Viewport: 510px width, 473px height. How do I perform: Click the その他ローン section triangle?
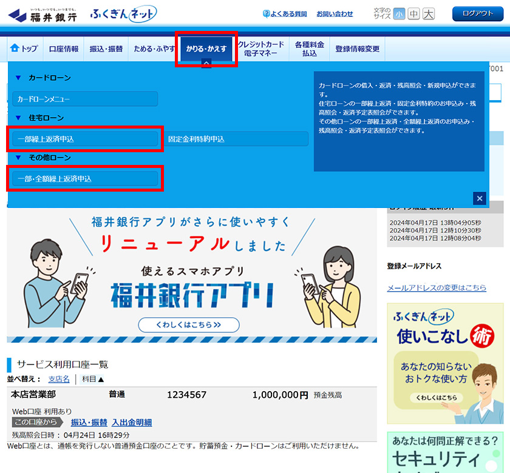pos(18,158)
